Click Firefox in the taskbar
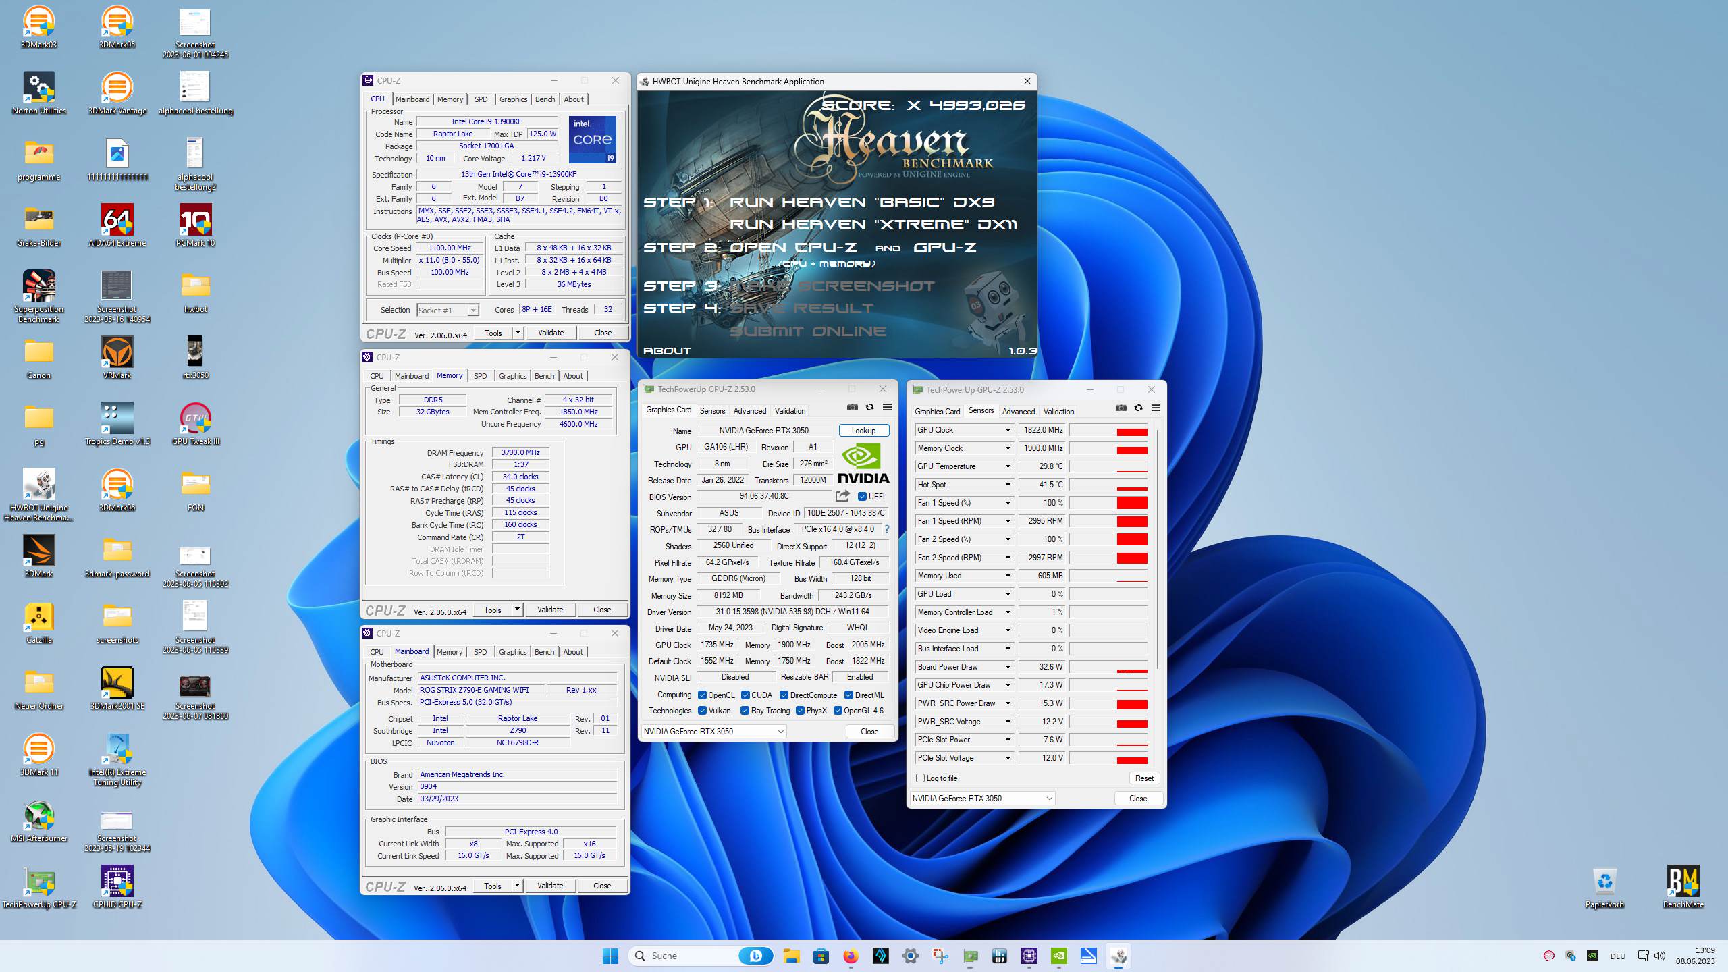1728x972 pixels. (x=850, y=956)
